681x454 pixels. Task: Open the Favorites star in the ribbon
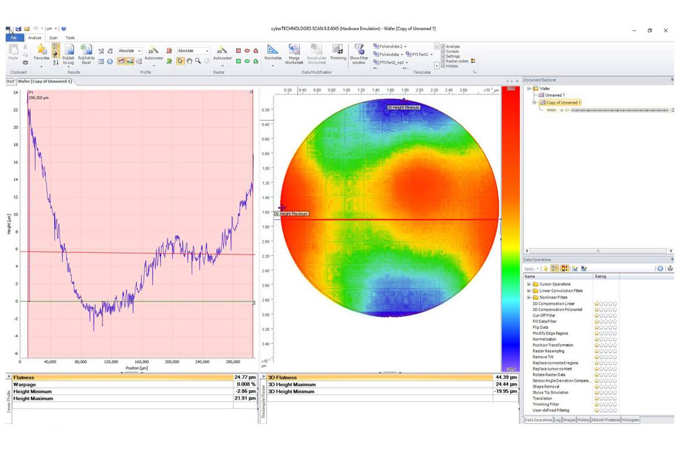pos(41,50)
